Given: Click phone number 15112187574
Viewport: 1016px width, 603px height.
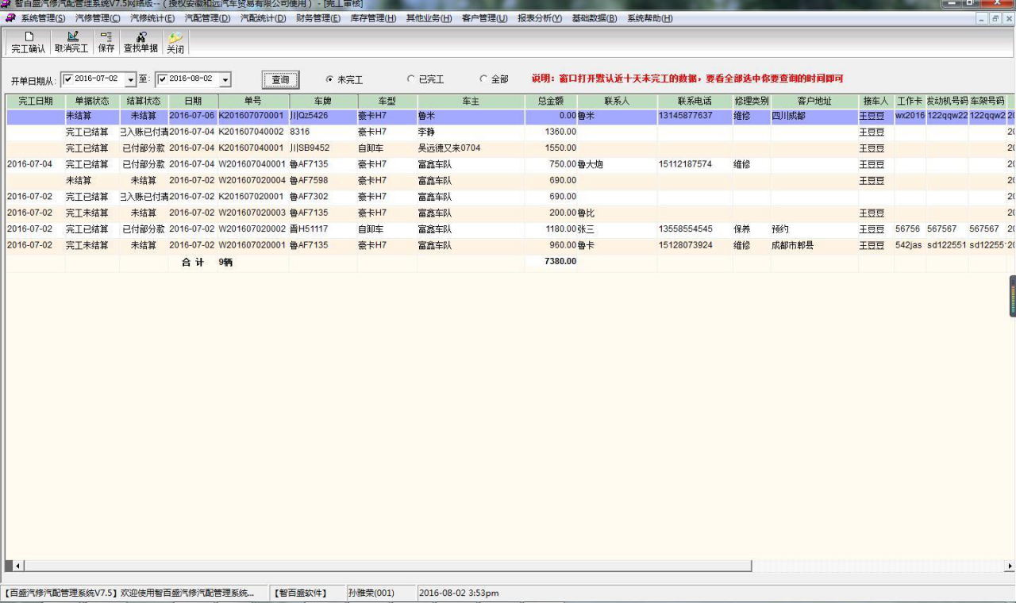Looking at the screenshot, I should pos(686,164).
